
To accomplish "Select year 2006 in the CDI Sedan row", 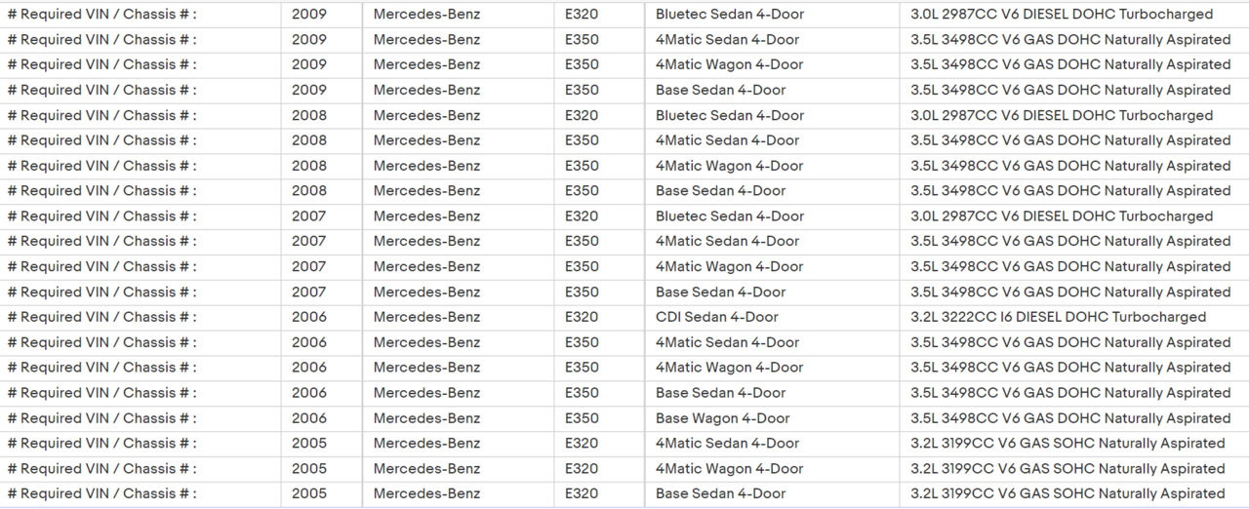I will pos(309,317).
